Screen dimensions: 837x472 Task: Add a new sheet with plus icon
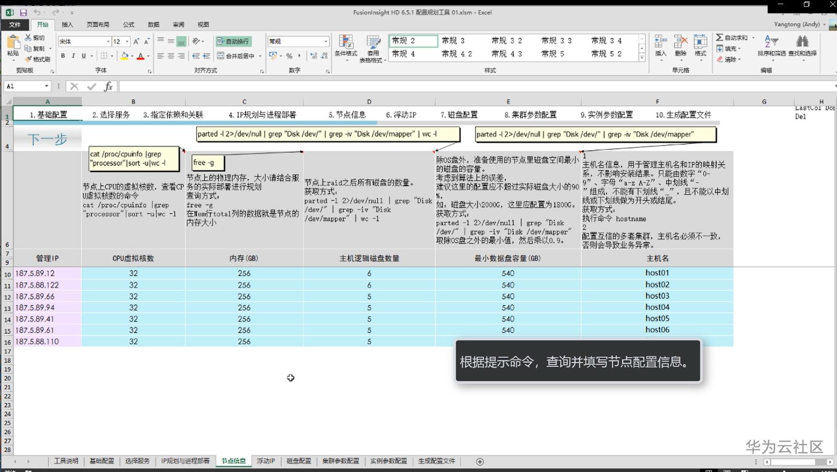tap(480, 461)
